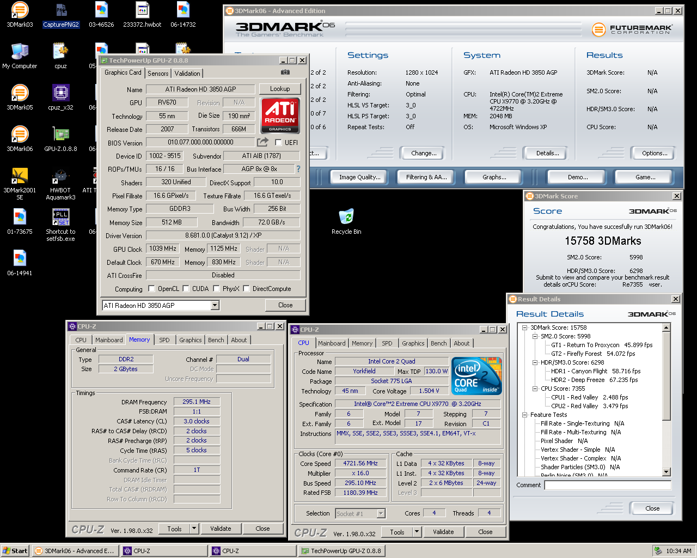697x558 pixels.
Task: Select the cpuz_x32 desktop icon
Action: pos(60,98)
